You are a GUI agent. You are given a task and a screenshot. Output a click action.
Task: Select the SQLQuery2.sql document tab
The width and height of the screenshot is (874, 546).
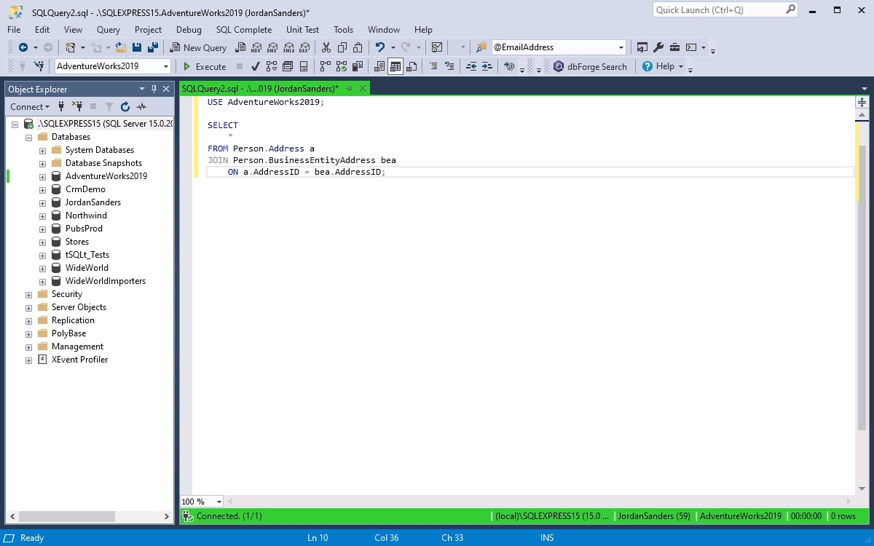pyautogui.click(x=259, y=88)
